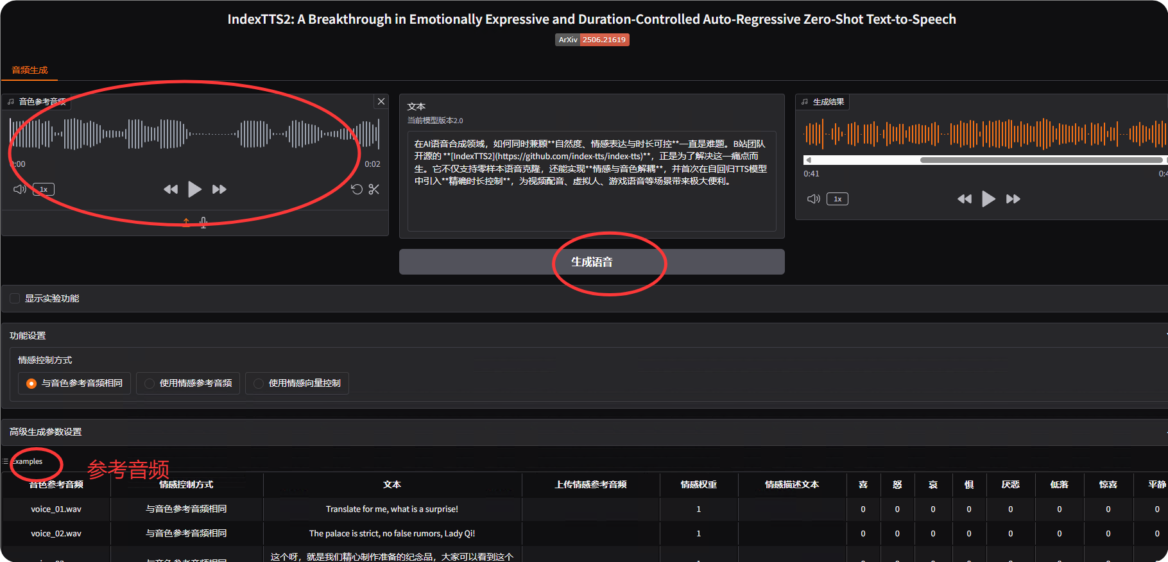Click 情感控制方式 cell in voice_01.wav row
Image resolution: width=1168 pixels, height=562 pixels.
(x=186, y=509)
